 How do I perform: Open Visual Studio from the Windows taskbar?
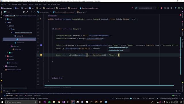pos(64,102)
